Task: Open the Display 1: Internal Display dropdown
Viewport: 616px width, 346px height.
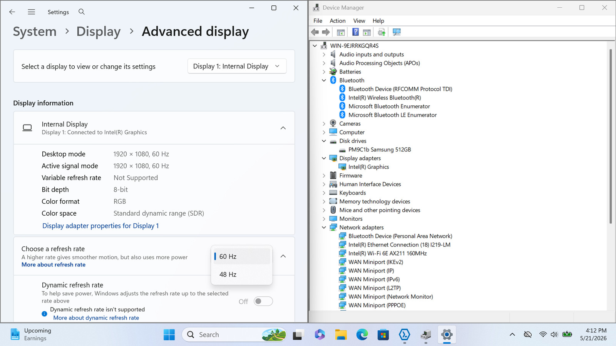Action: tap(237, 66)
